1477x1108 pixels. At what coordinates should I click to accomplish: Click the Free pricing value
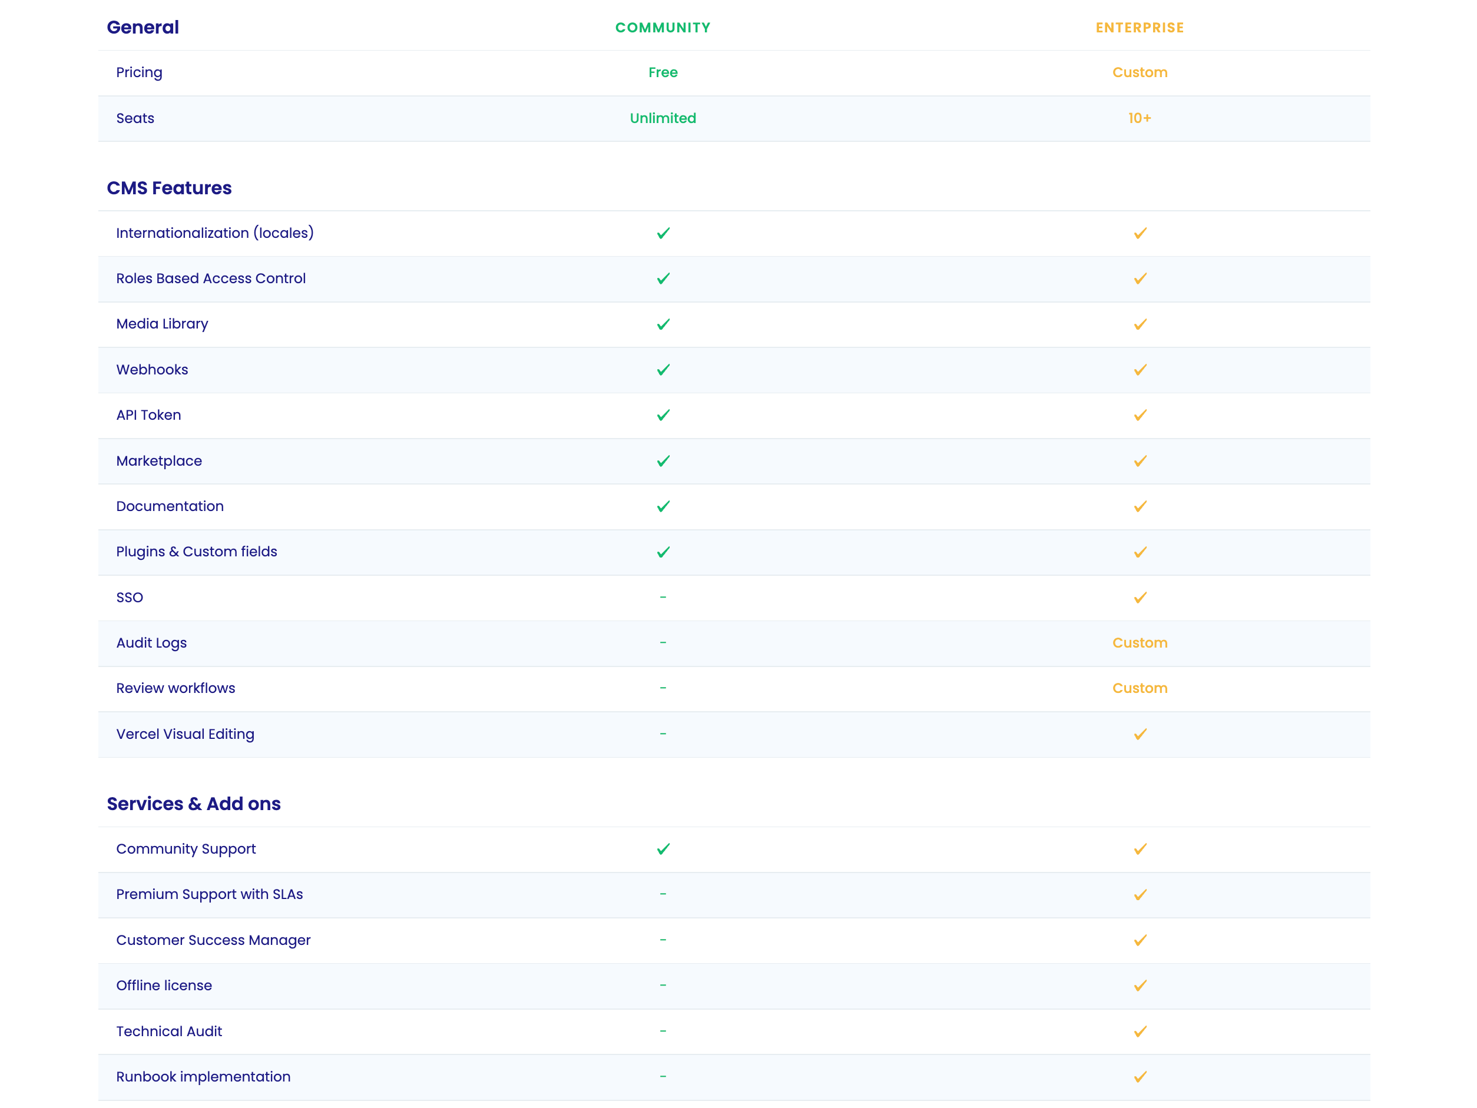pyautogui.click(x=663, y=72)
